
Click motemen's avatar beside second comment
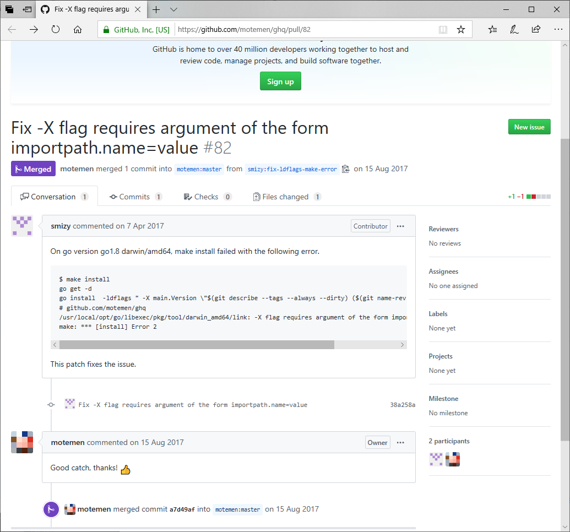pyautogui.click(x=22, y=442)
